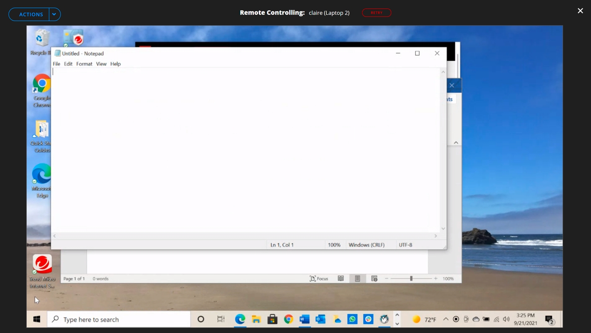Switch Word to Web Layout view
This screenshot has height=333, width=591.
[374, 278]
